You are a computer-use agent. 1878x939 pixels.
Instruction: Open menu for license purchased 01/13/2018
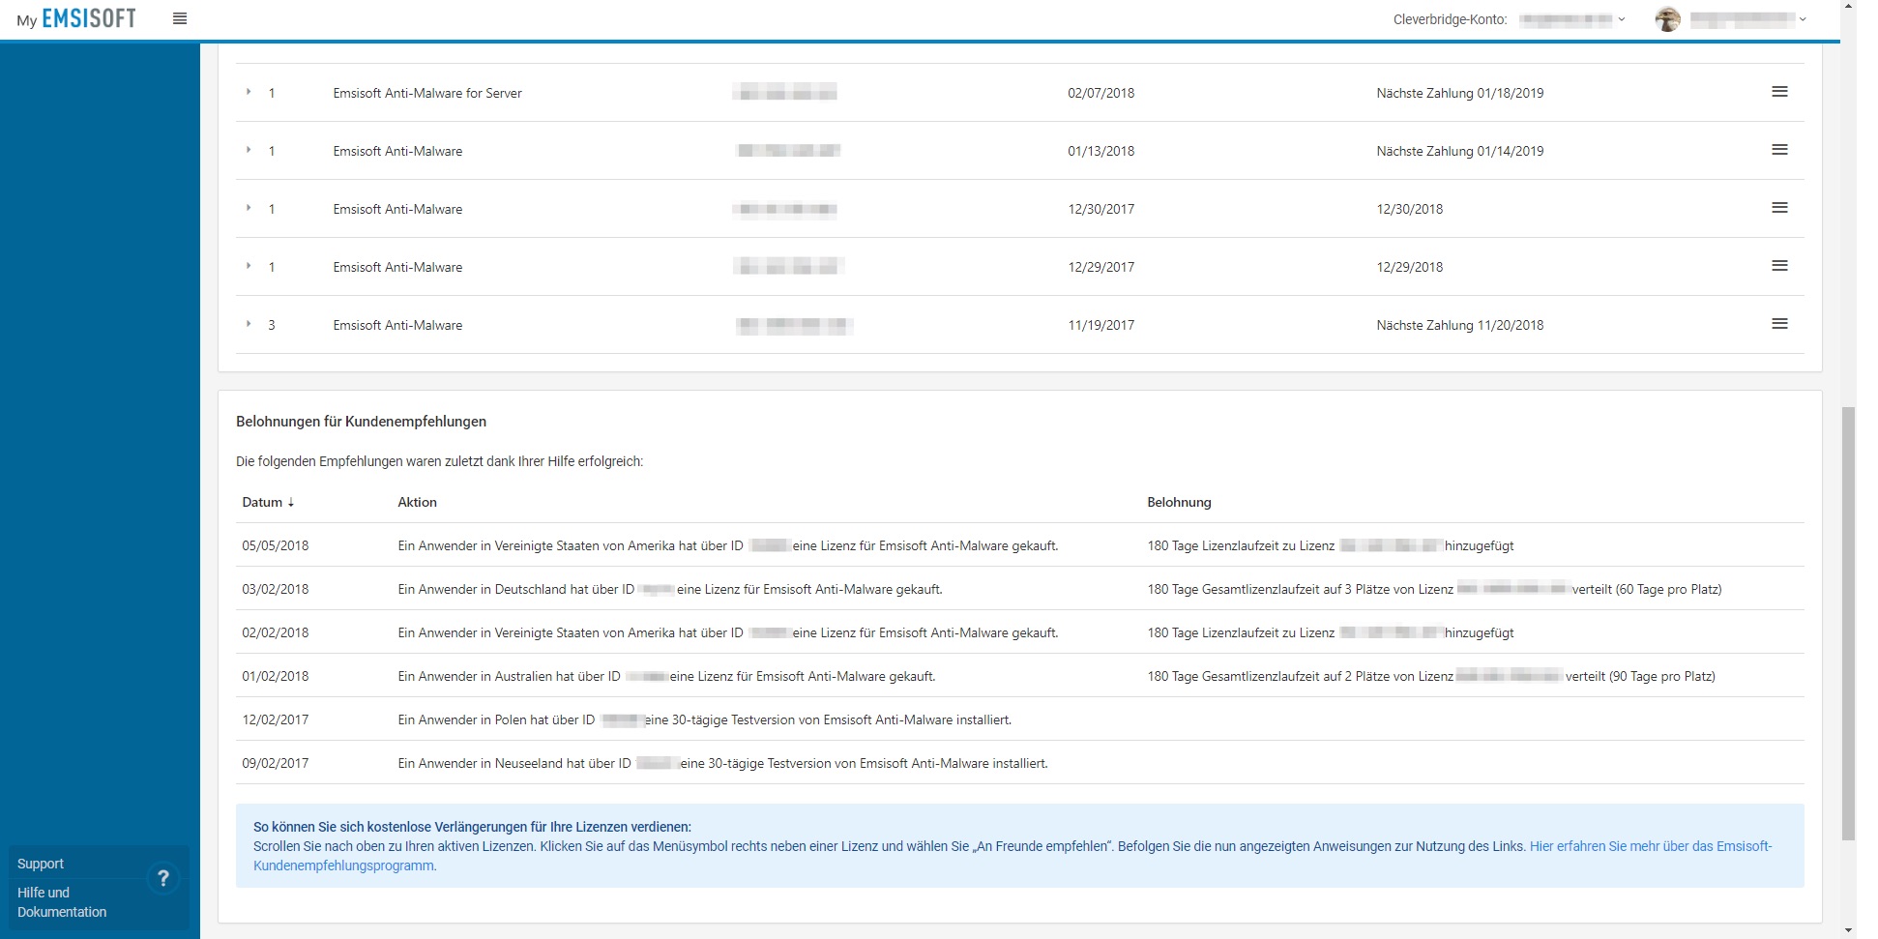1779,150
